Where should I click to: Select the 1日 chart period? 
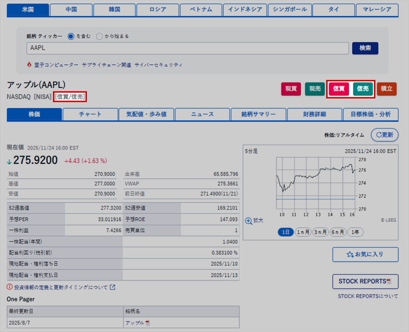coord(286,232)
